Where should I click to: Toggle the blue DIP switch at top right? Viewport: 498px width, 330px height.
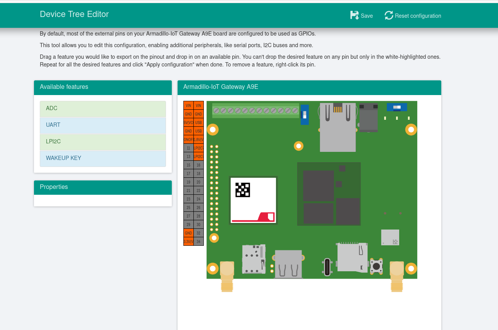(396, 107)
